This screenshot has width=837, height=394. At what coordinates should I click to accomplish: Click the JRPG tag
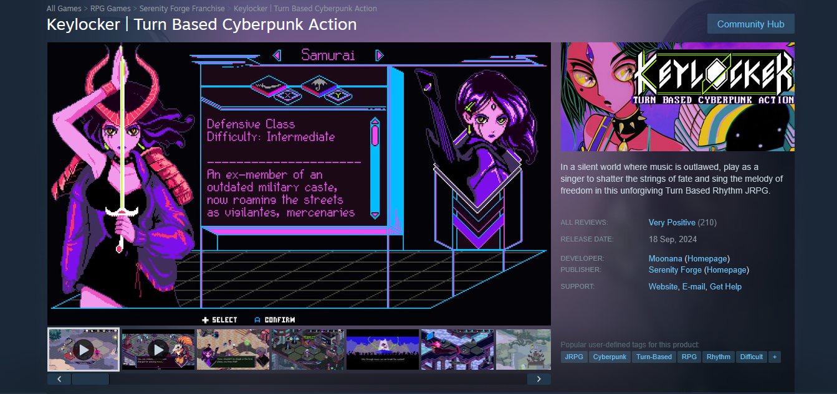pos(574,357)
